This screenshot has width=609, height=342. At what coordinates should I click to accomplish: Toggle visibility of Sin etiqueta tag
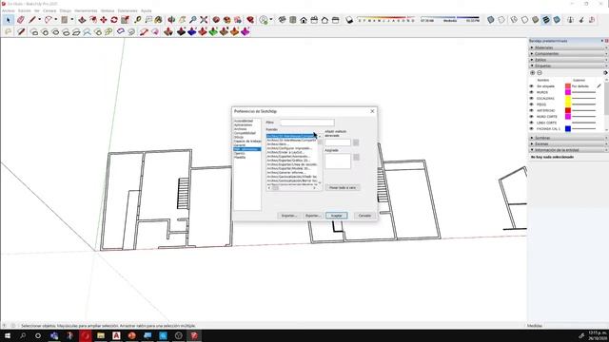click(532, 86)
